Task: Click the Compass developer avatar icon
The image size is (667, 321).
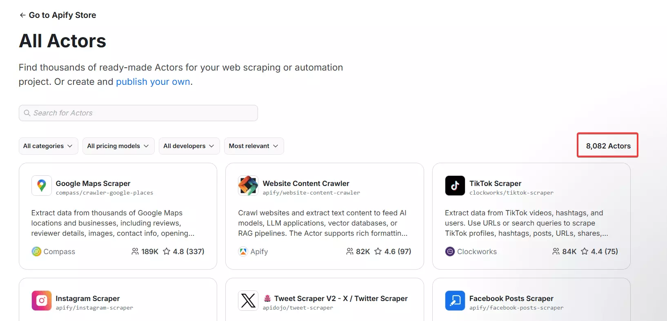Action: pyautogui.click(x=36, y=252)
